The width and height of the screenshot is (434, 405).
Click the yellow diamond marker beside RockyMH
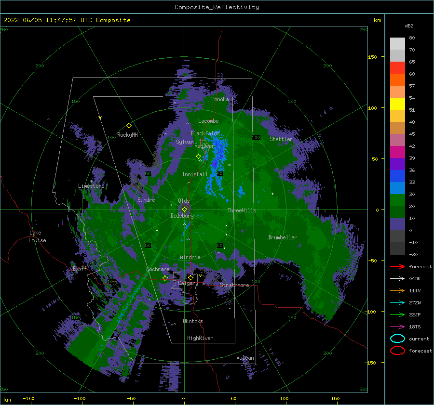[x=129, y=126]
